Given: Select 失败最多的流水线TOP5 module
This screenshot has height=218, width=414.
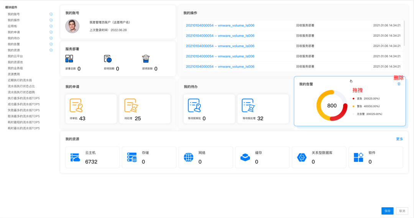Looking at the screenshot, I should click(24, 110).
